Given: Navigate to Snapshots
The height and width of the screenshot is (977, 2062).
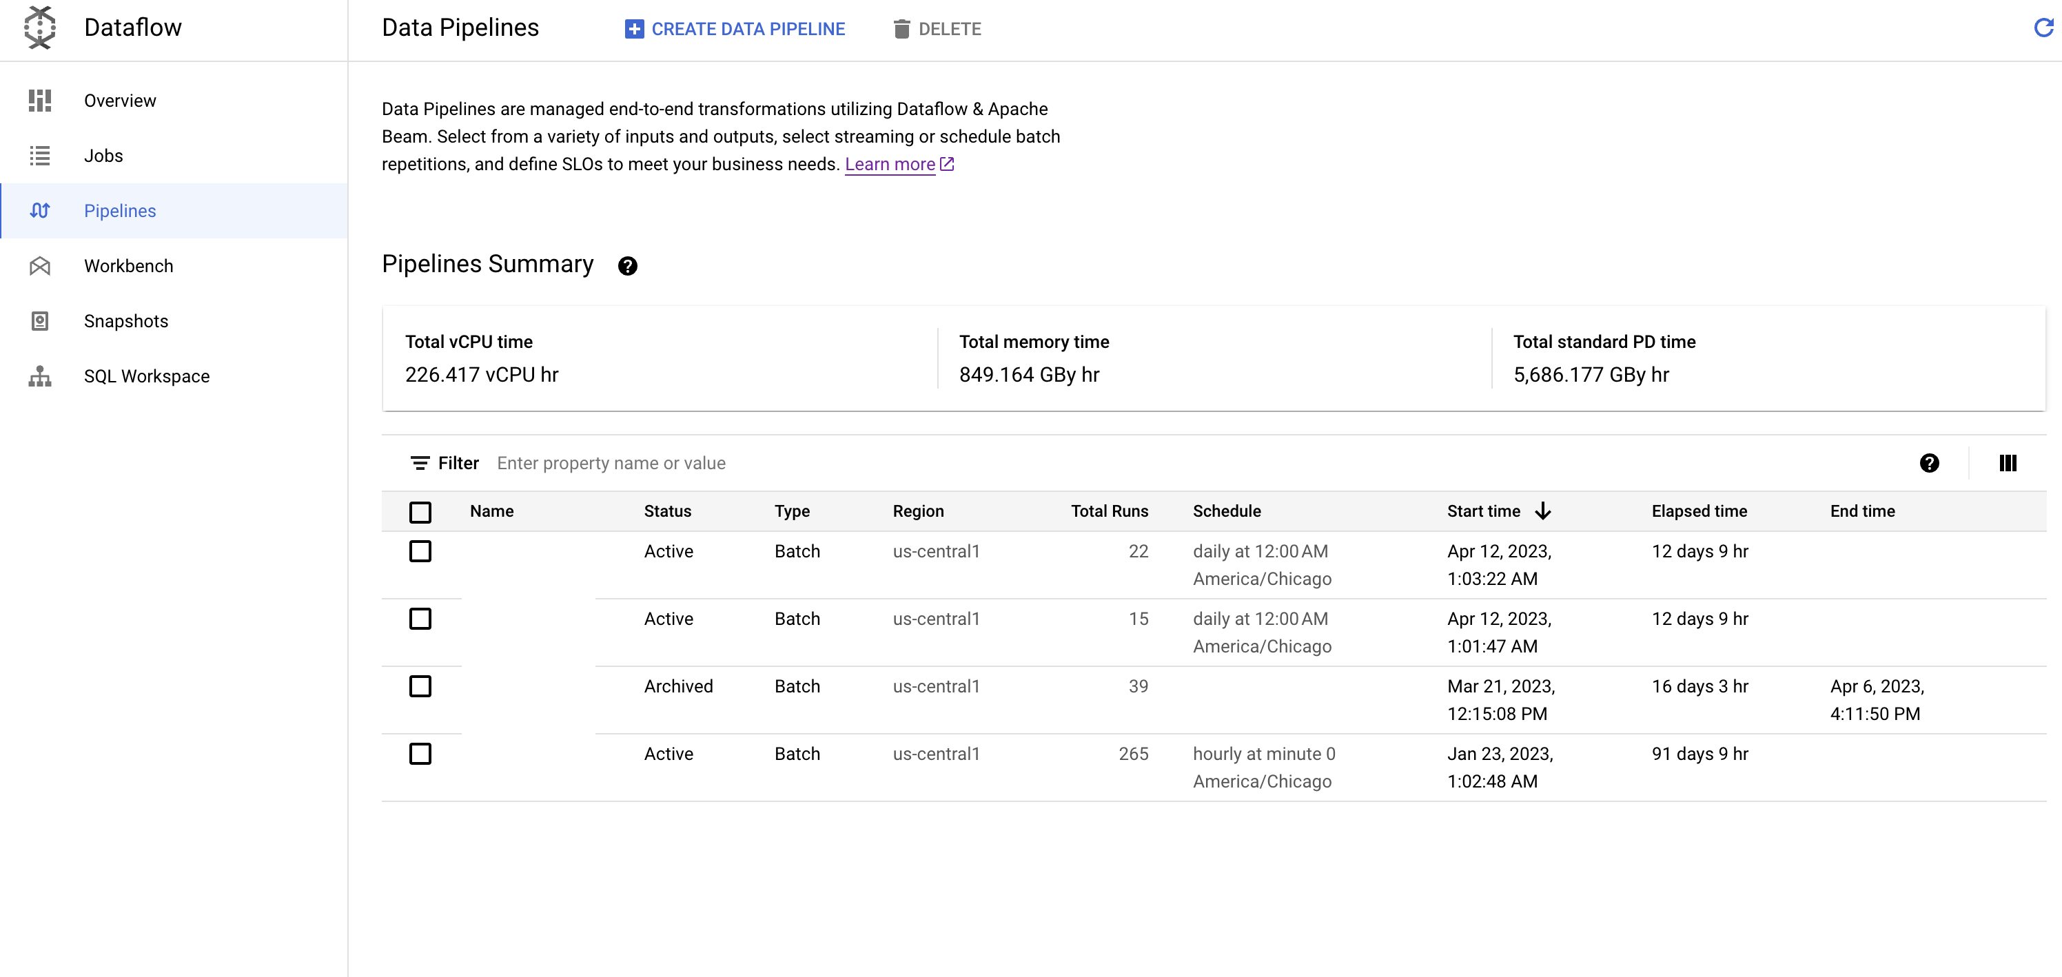Looking at the screenshot, I should (x=174, y=321).
